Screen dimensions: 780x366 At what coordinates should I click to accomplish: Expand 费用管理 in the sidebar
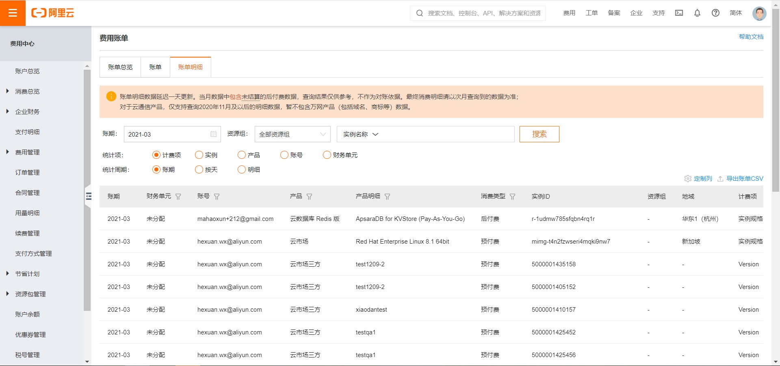coord(7,152)
